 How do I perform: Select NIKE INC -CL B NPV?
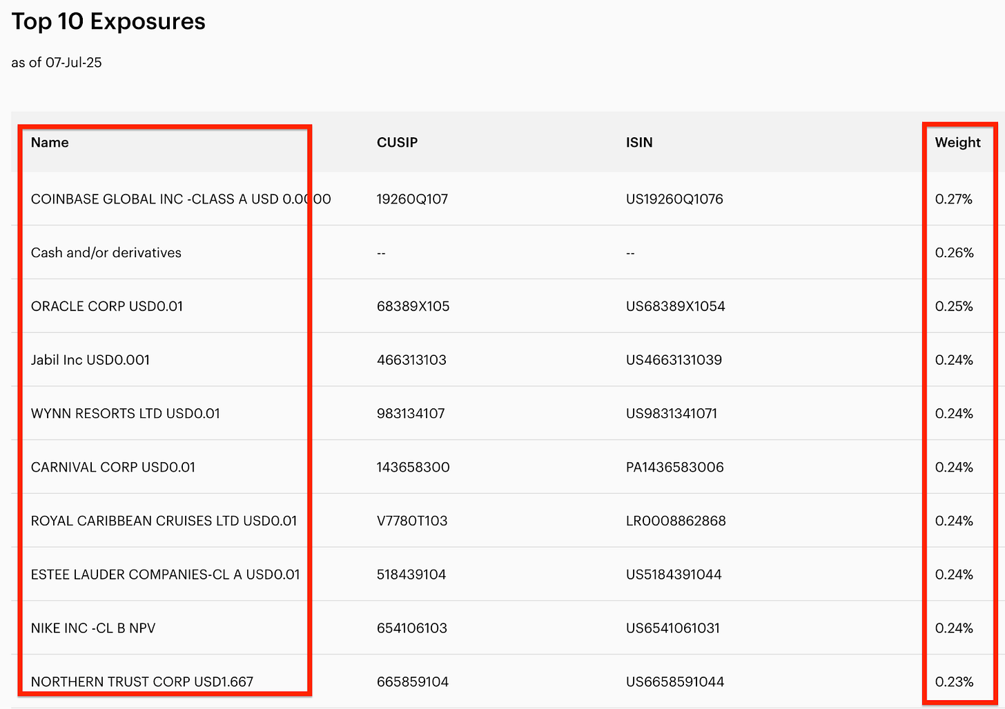pyautogui.click(x=93, y=628)
